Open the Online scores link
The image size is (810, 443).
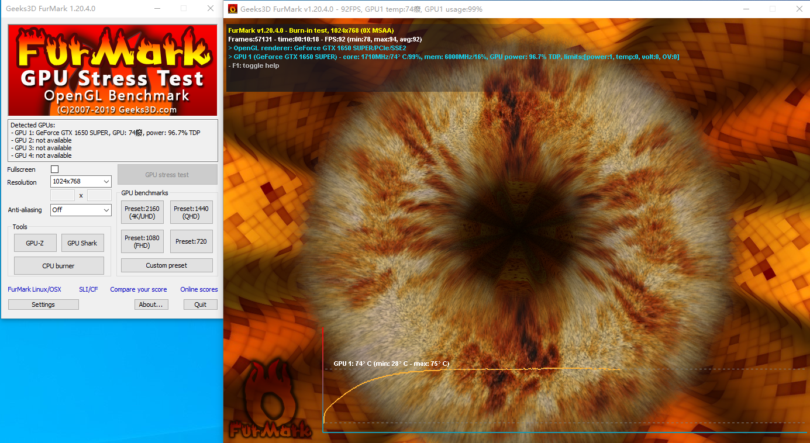pyautogui.click(x=199, y=289)
